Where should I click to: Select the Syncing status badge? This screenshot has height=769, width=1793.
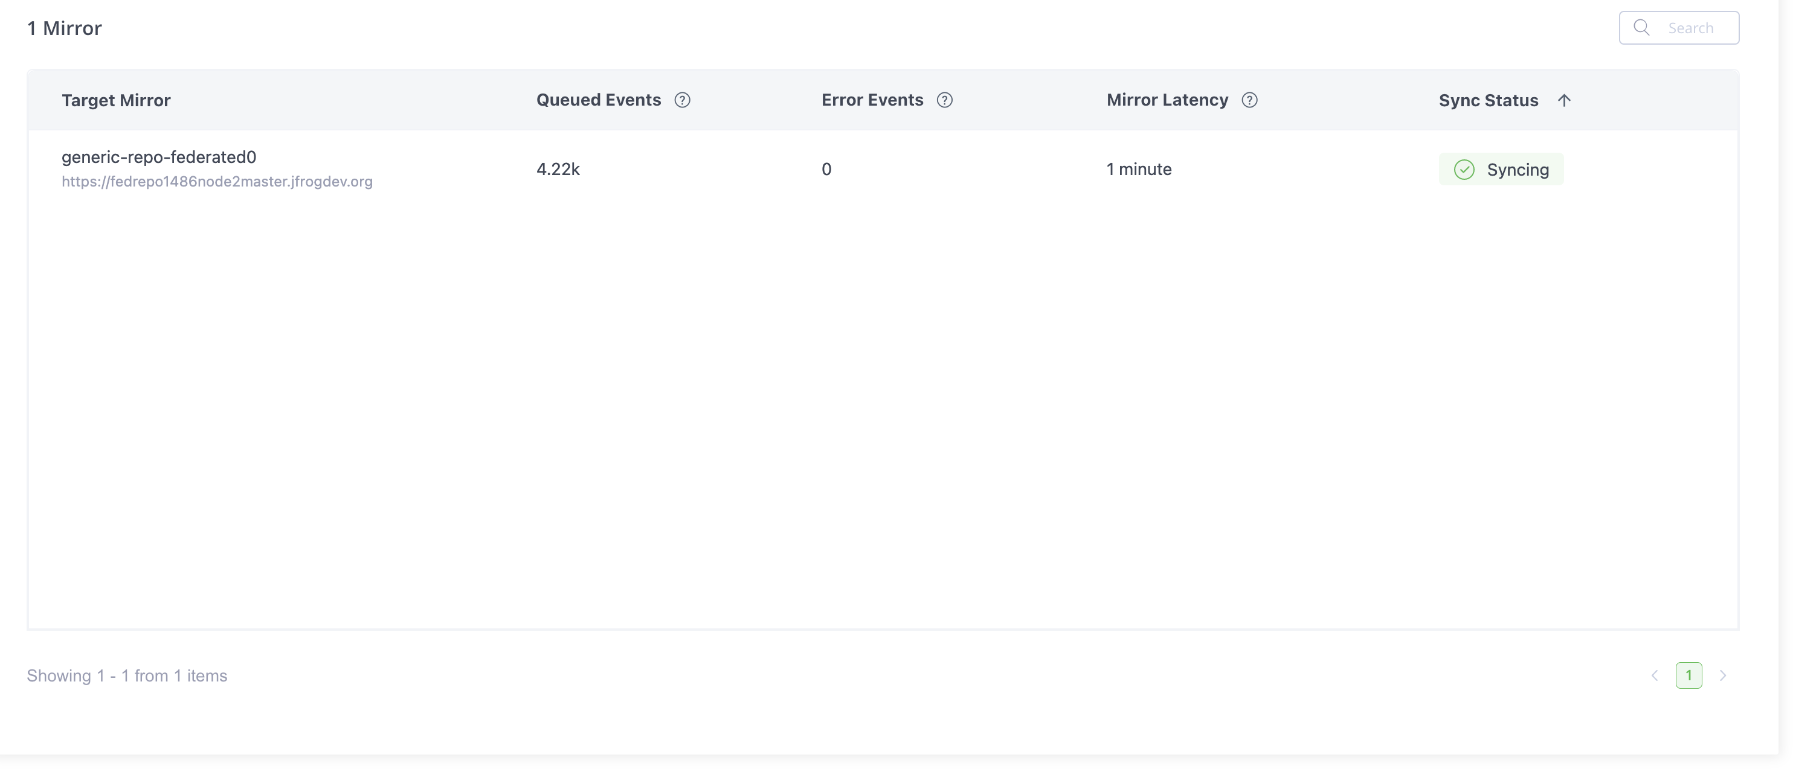pyautogui.click(x=1501, y=169)
